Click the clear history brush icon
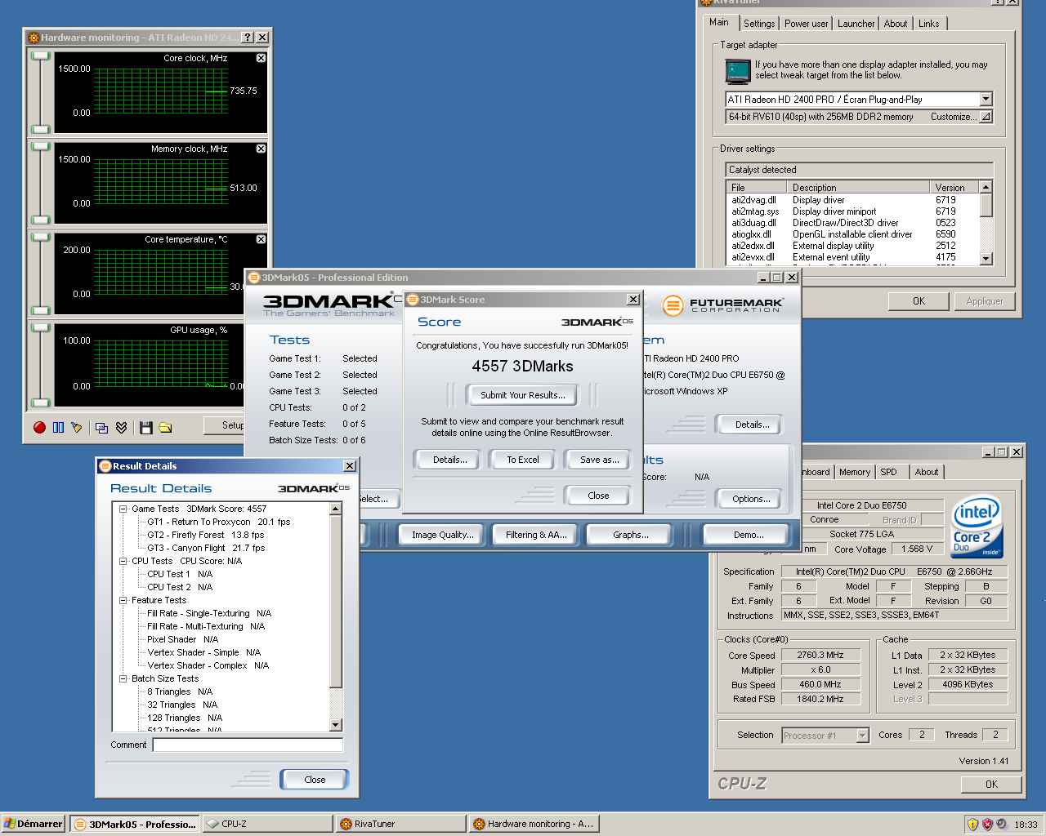The image size is (1046, 836). point(77,427)
